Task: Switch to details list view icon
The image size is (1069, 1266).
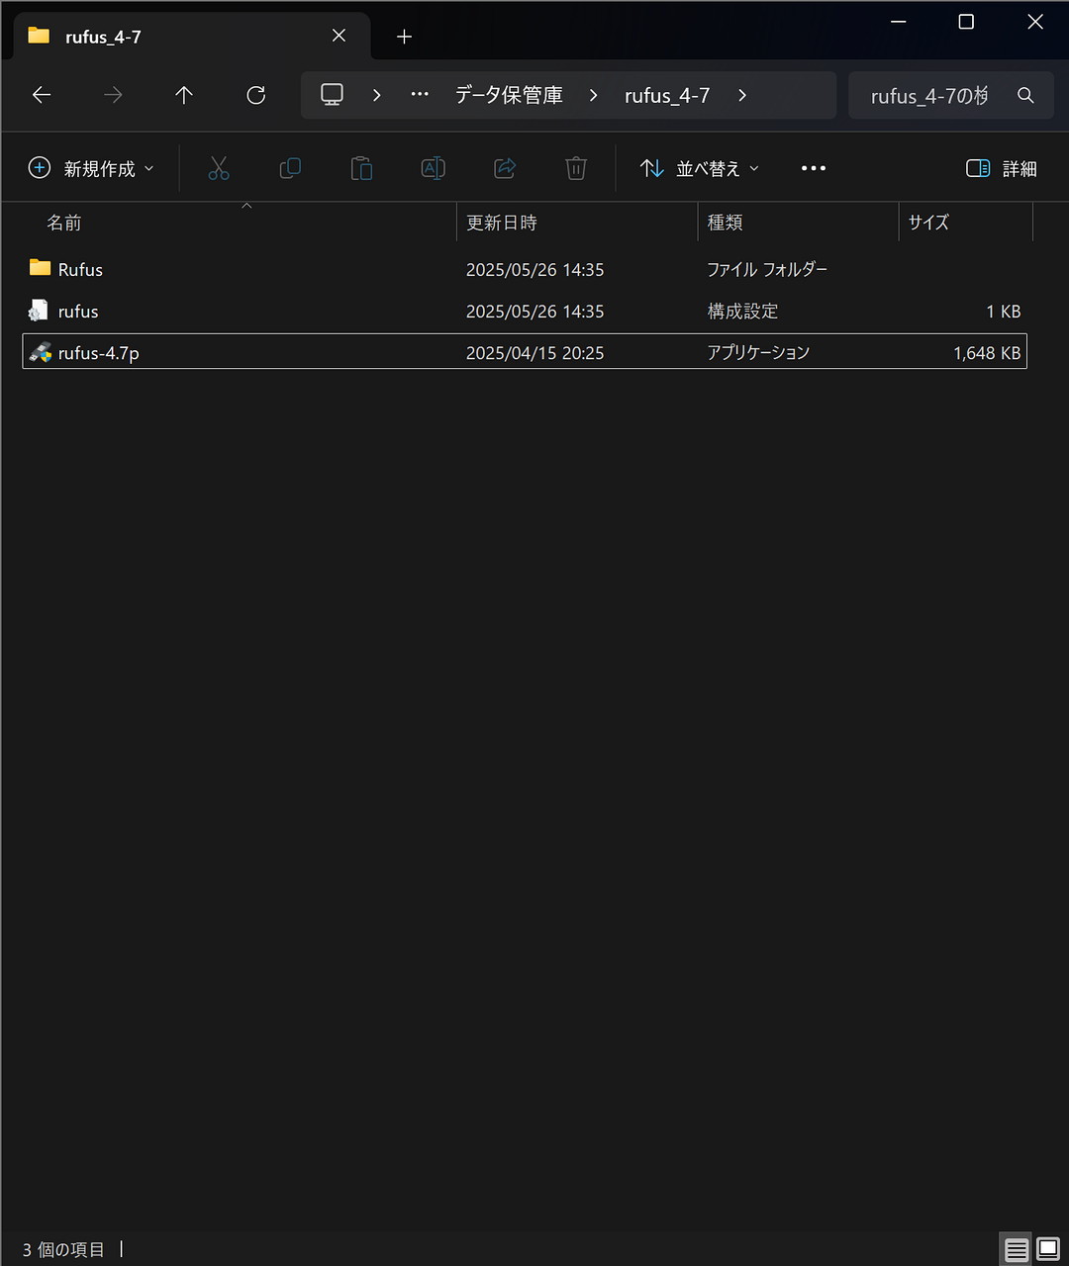Action: pos(1017,1250)
